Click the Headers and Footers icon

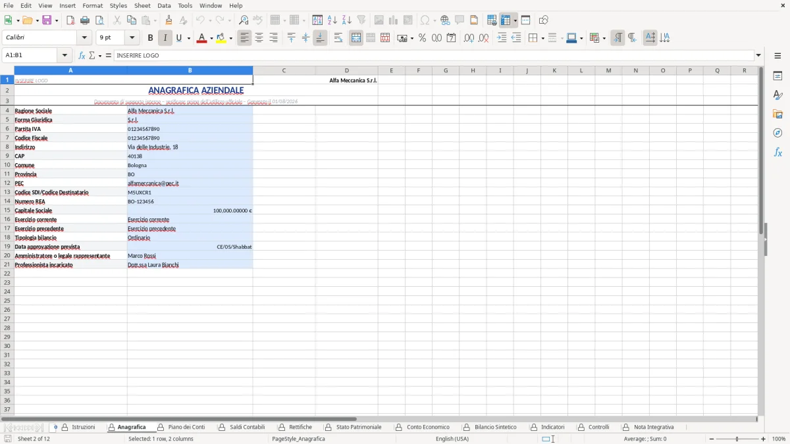474,20
